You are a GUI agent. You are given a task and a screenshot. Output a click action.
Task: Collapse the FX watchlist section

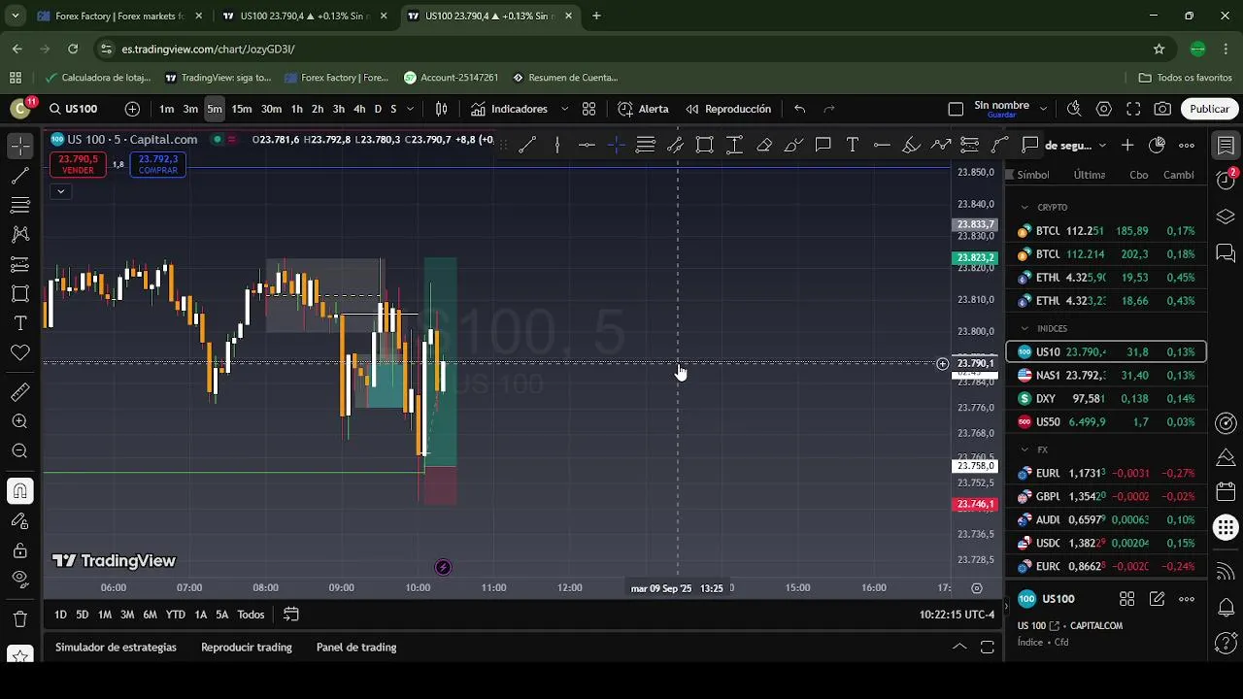click(x=1025, y=449)
